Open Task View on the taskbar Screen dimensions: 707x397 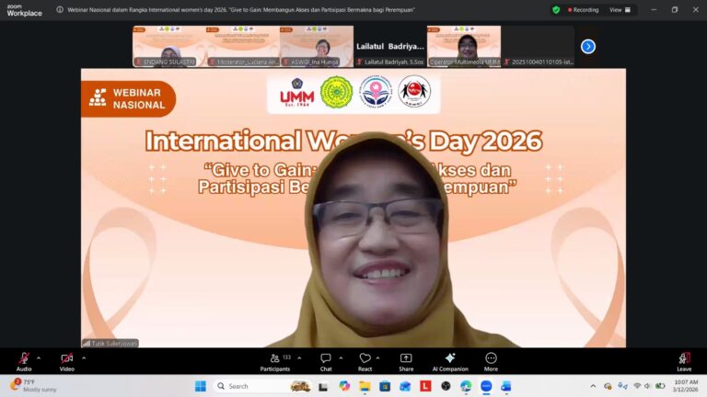click(323, 386)
